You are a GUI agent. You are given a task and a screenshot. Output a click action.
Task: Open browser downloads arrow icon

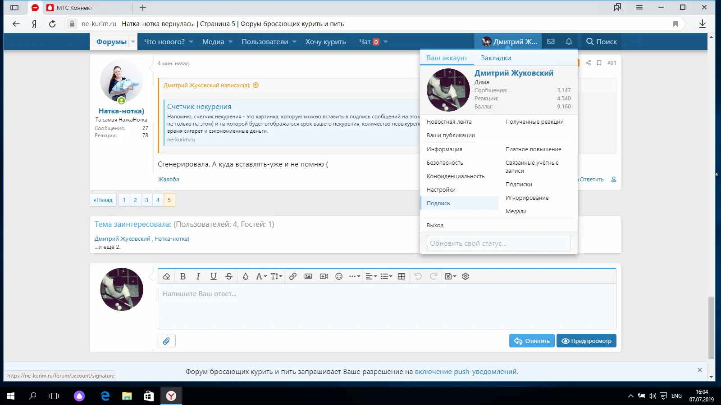[702, 24]
